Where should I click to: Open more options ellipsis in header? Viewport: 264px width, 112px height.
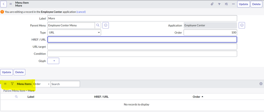233,4
